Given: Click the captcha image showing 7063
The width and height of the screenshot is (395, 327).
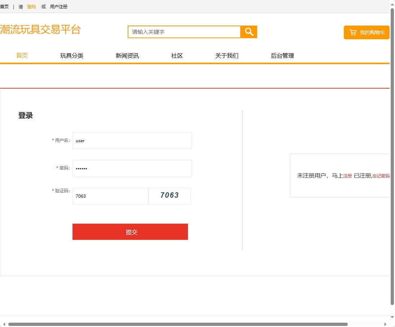Looking at the screenshot, I should point(169,196).
